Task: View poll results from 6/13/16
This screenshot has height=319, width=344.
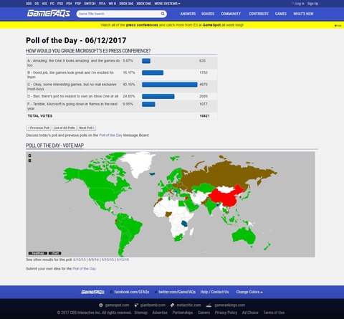Action: 123,260
